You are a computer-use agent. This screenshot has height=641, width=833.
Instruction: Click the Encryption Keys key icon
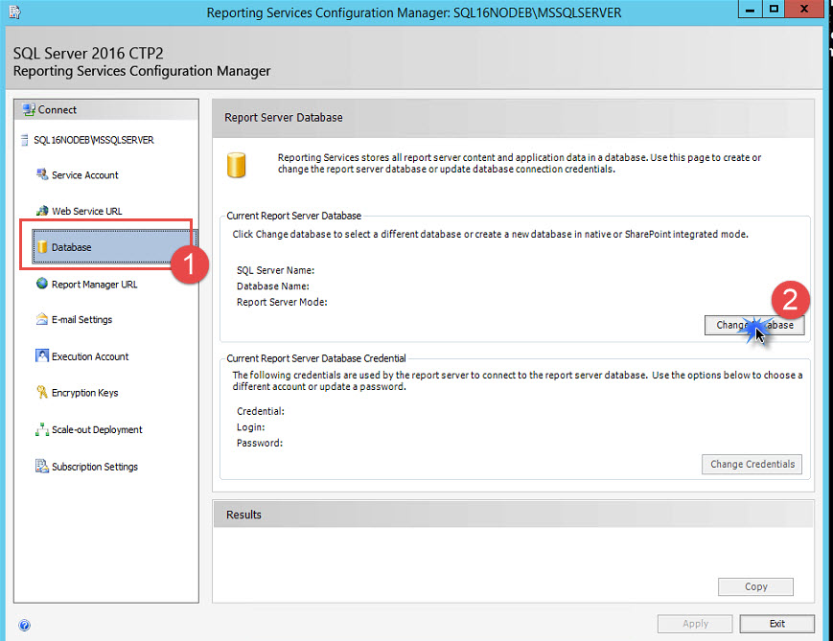point(42,392)
